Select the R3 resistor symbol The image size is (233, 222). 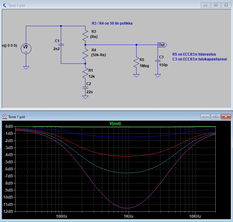point(85,36)
